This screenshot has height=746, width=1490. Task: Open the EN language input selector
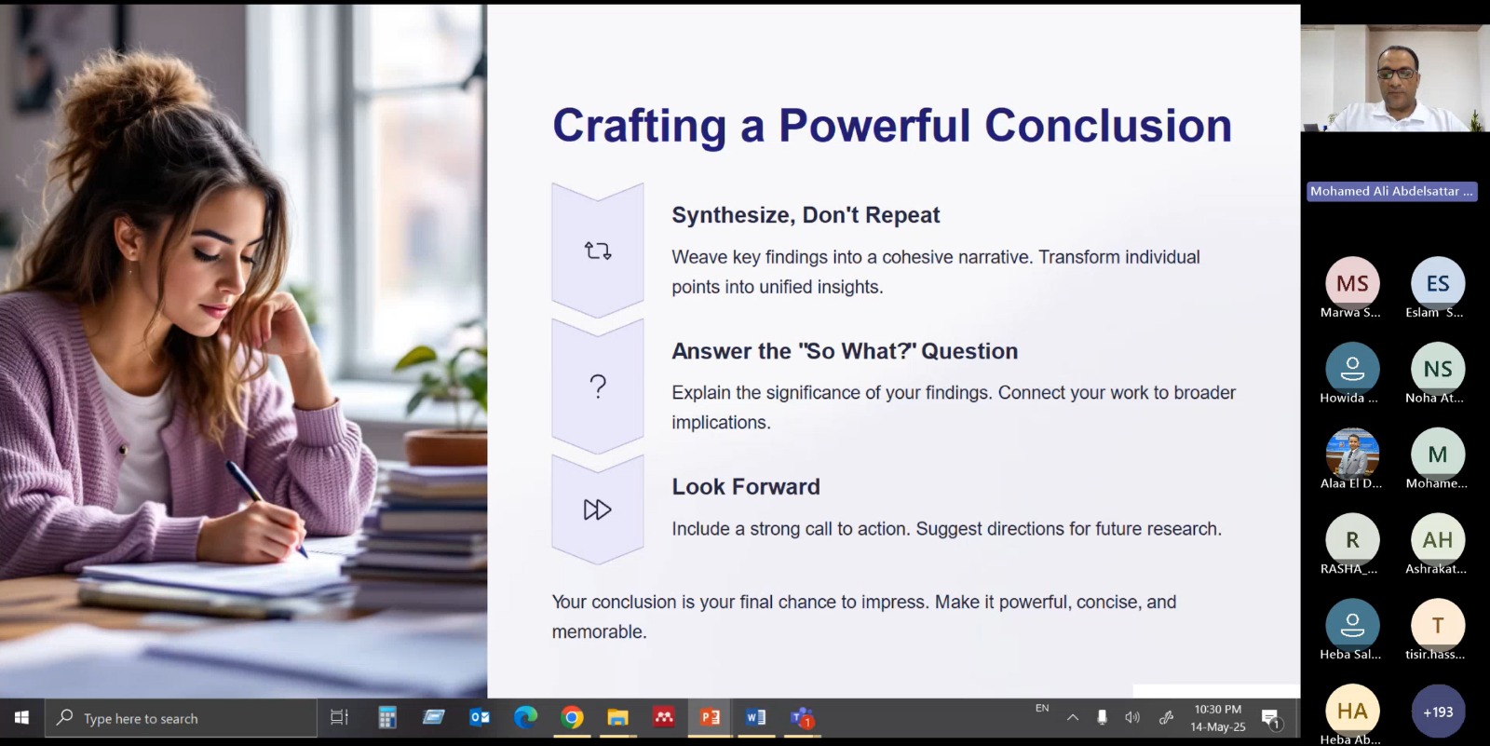pyautogui.click(x=1042, y=709)
